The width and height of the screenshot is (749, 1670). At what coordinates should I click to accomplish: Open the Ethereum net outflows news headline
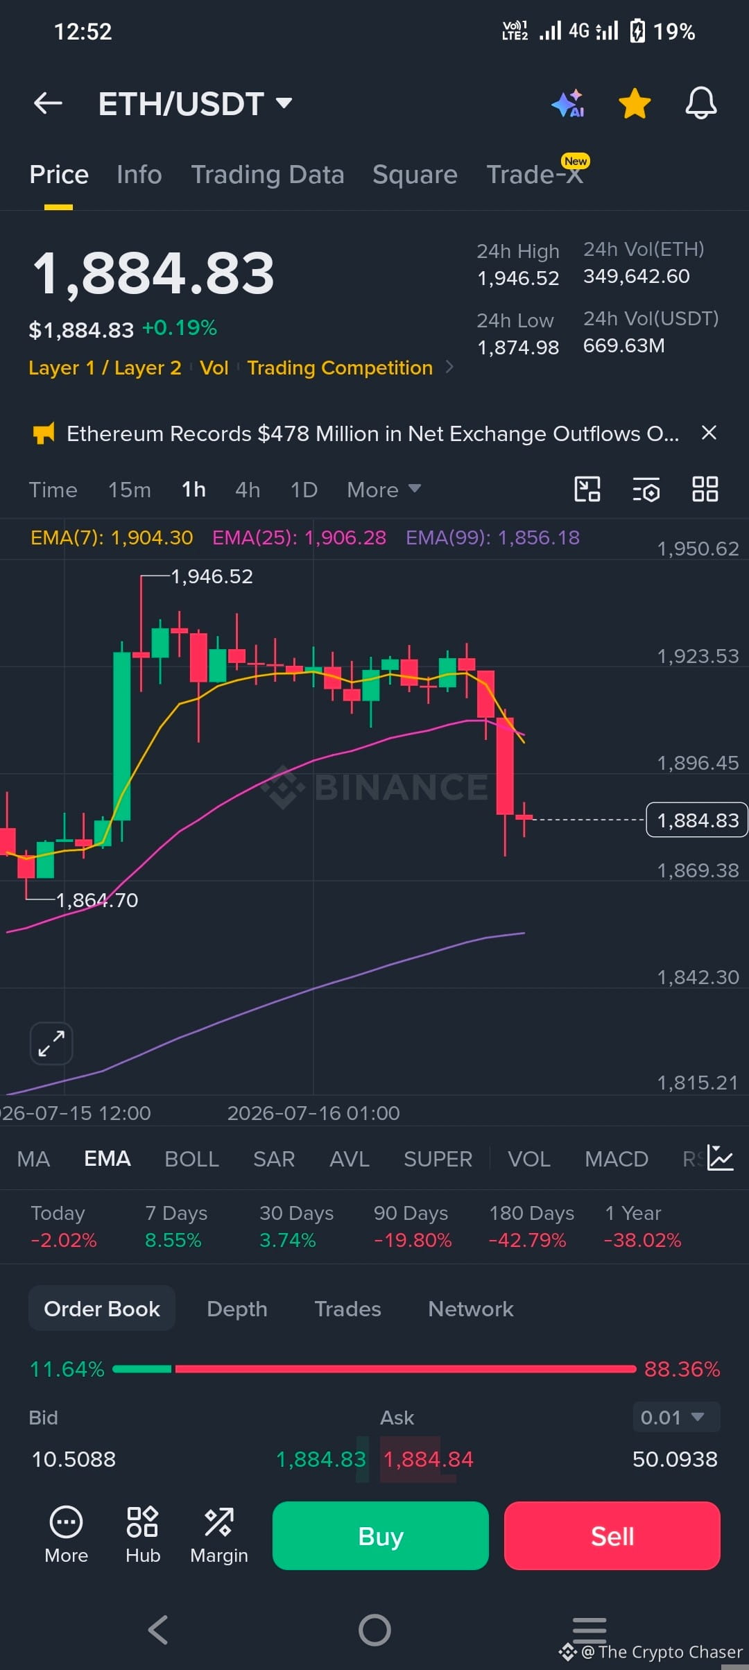[x=372, y=433]
